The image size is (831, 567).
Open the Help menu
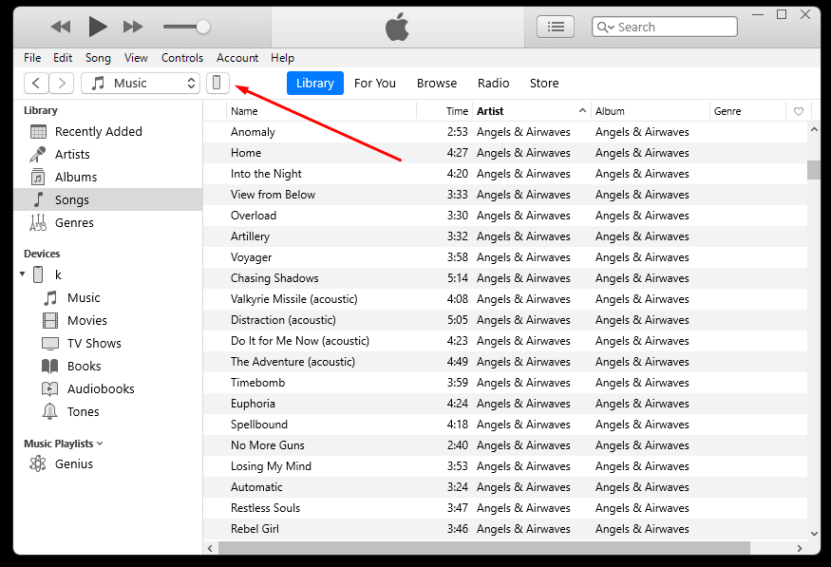[282, 58]
